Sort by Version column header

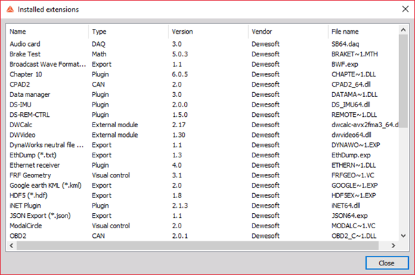pos(209,32)
